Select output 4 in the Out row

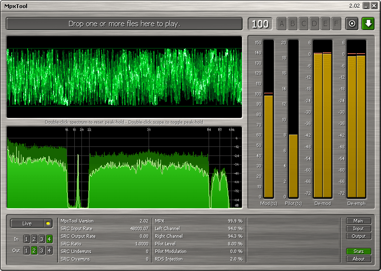point(50,251)
